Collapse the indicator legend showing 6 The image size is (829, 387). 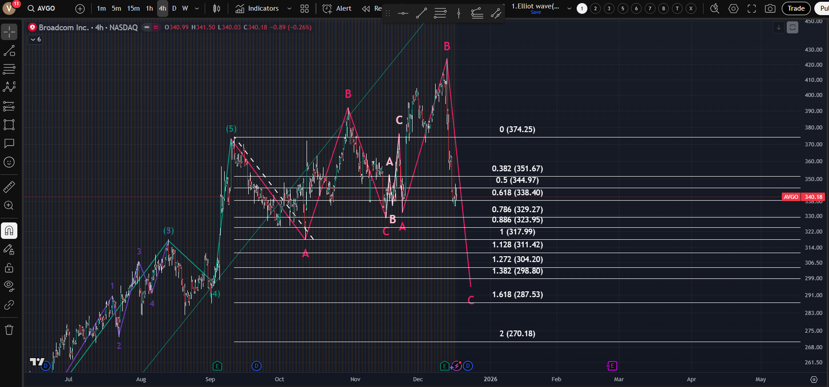36,40
